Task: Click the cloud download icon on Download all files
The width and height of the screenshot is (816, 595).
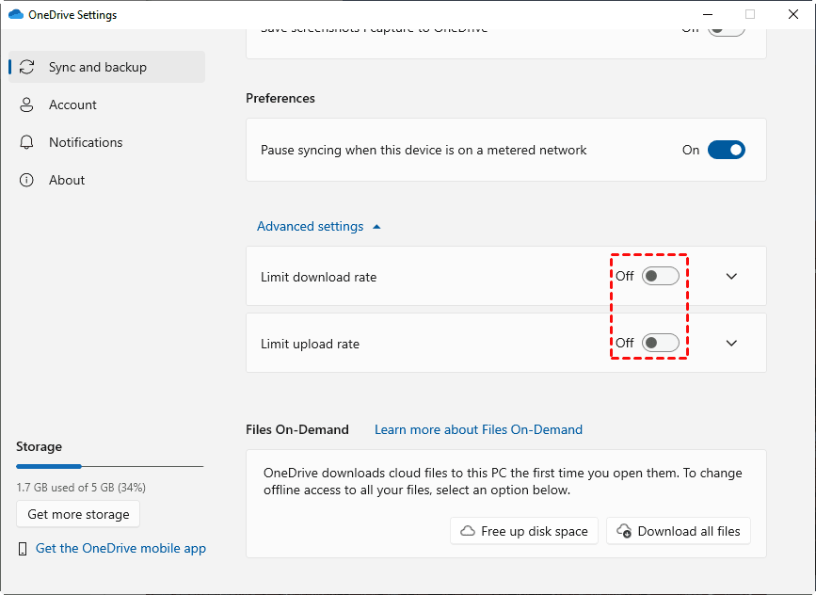Action: (623, 531)
